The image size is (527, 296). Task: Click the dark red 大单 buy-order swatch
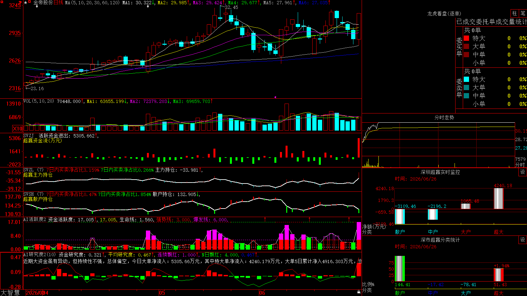tap(466, 46)
